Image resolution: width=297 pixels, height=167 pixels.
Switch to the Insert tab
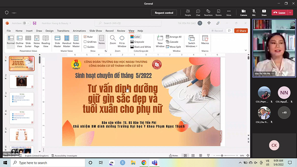29,31
